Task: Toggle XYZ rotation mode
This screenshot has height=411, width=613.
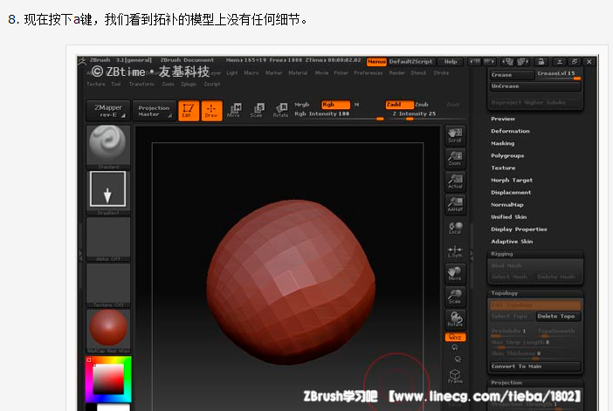Action: (x=455, y=337)
